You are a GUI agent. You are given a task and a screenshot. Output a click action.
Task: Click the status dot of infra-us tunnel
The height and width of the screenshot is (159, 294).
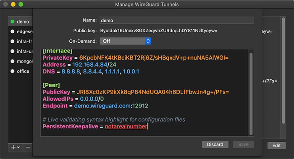pos(12,51)
